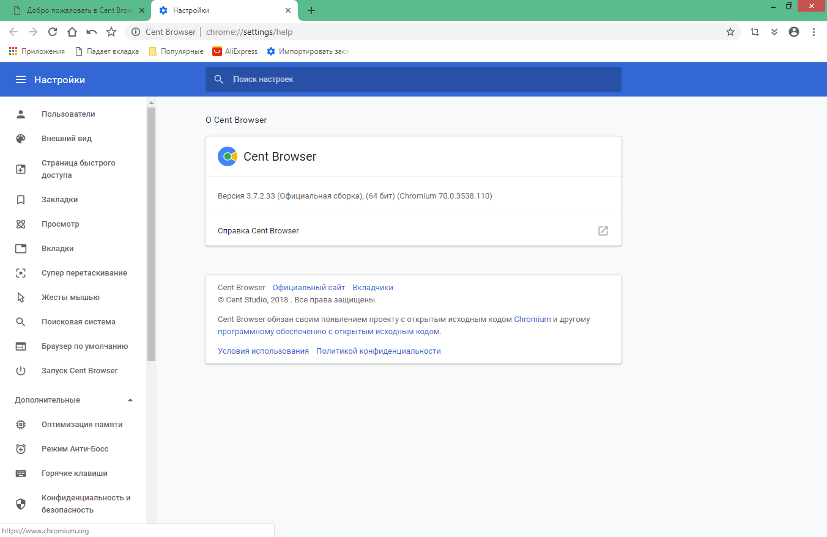The image size is (827, 537).
Task: Open the user profile avatar menu
Action: [x=794, y=32]
